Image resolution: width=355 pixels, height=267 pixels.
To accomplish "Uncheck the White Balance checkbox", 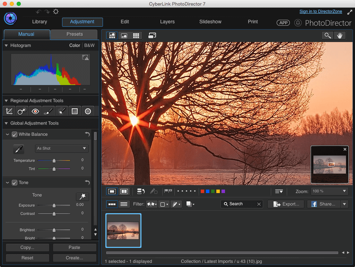I will (x=15, y=134).
